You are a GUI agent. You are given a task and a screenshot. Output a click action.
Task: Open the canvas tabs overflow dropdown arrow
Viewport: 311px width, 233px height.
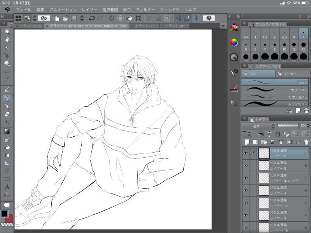(x=223, y=26)
